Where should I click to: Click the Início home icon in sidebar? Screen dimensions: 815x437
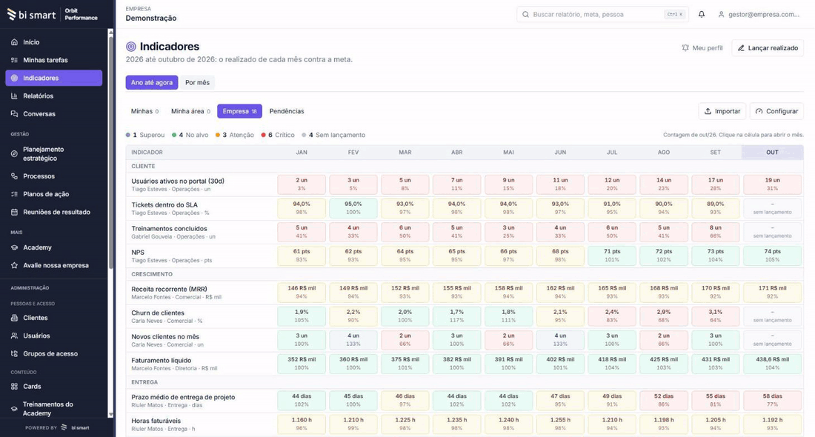tap(15, 42)
